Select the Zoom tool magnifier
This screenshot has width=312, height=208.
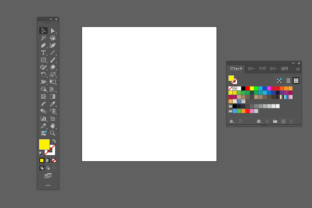coord(53,133)
